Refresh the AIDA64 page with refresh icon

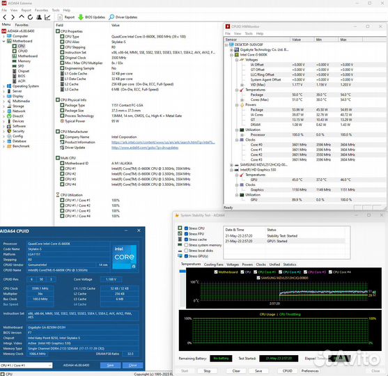(x=30, y=17)
